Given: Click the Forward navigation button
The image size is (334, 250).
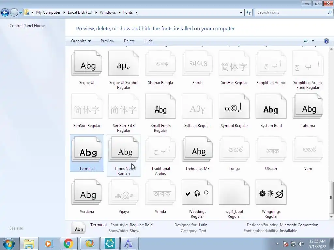Looking at the screenshot, I should 14,12.
